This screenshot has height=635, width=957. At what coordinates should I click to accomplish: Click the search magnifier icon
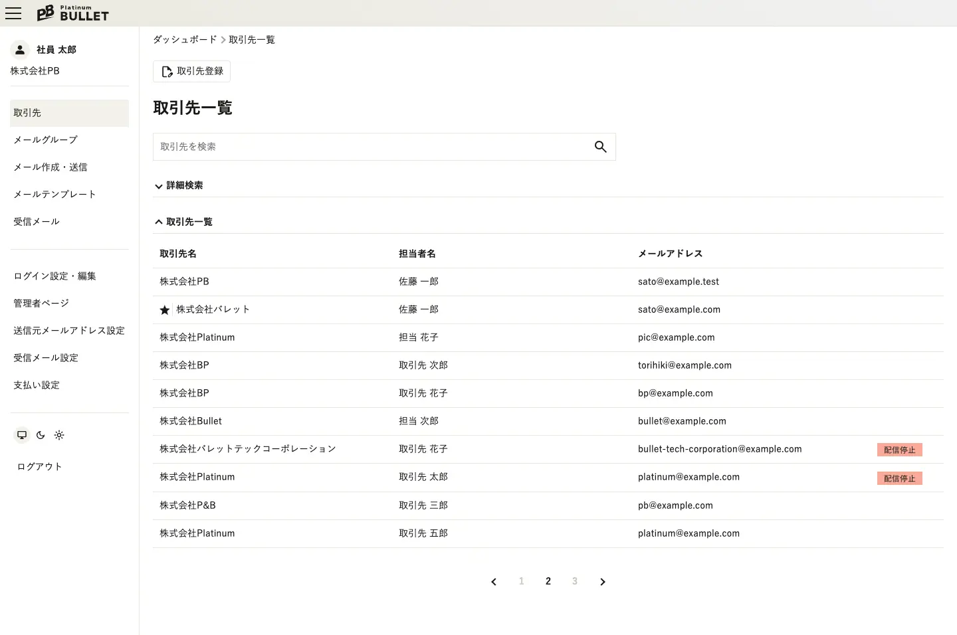600,147
